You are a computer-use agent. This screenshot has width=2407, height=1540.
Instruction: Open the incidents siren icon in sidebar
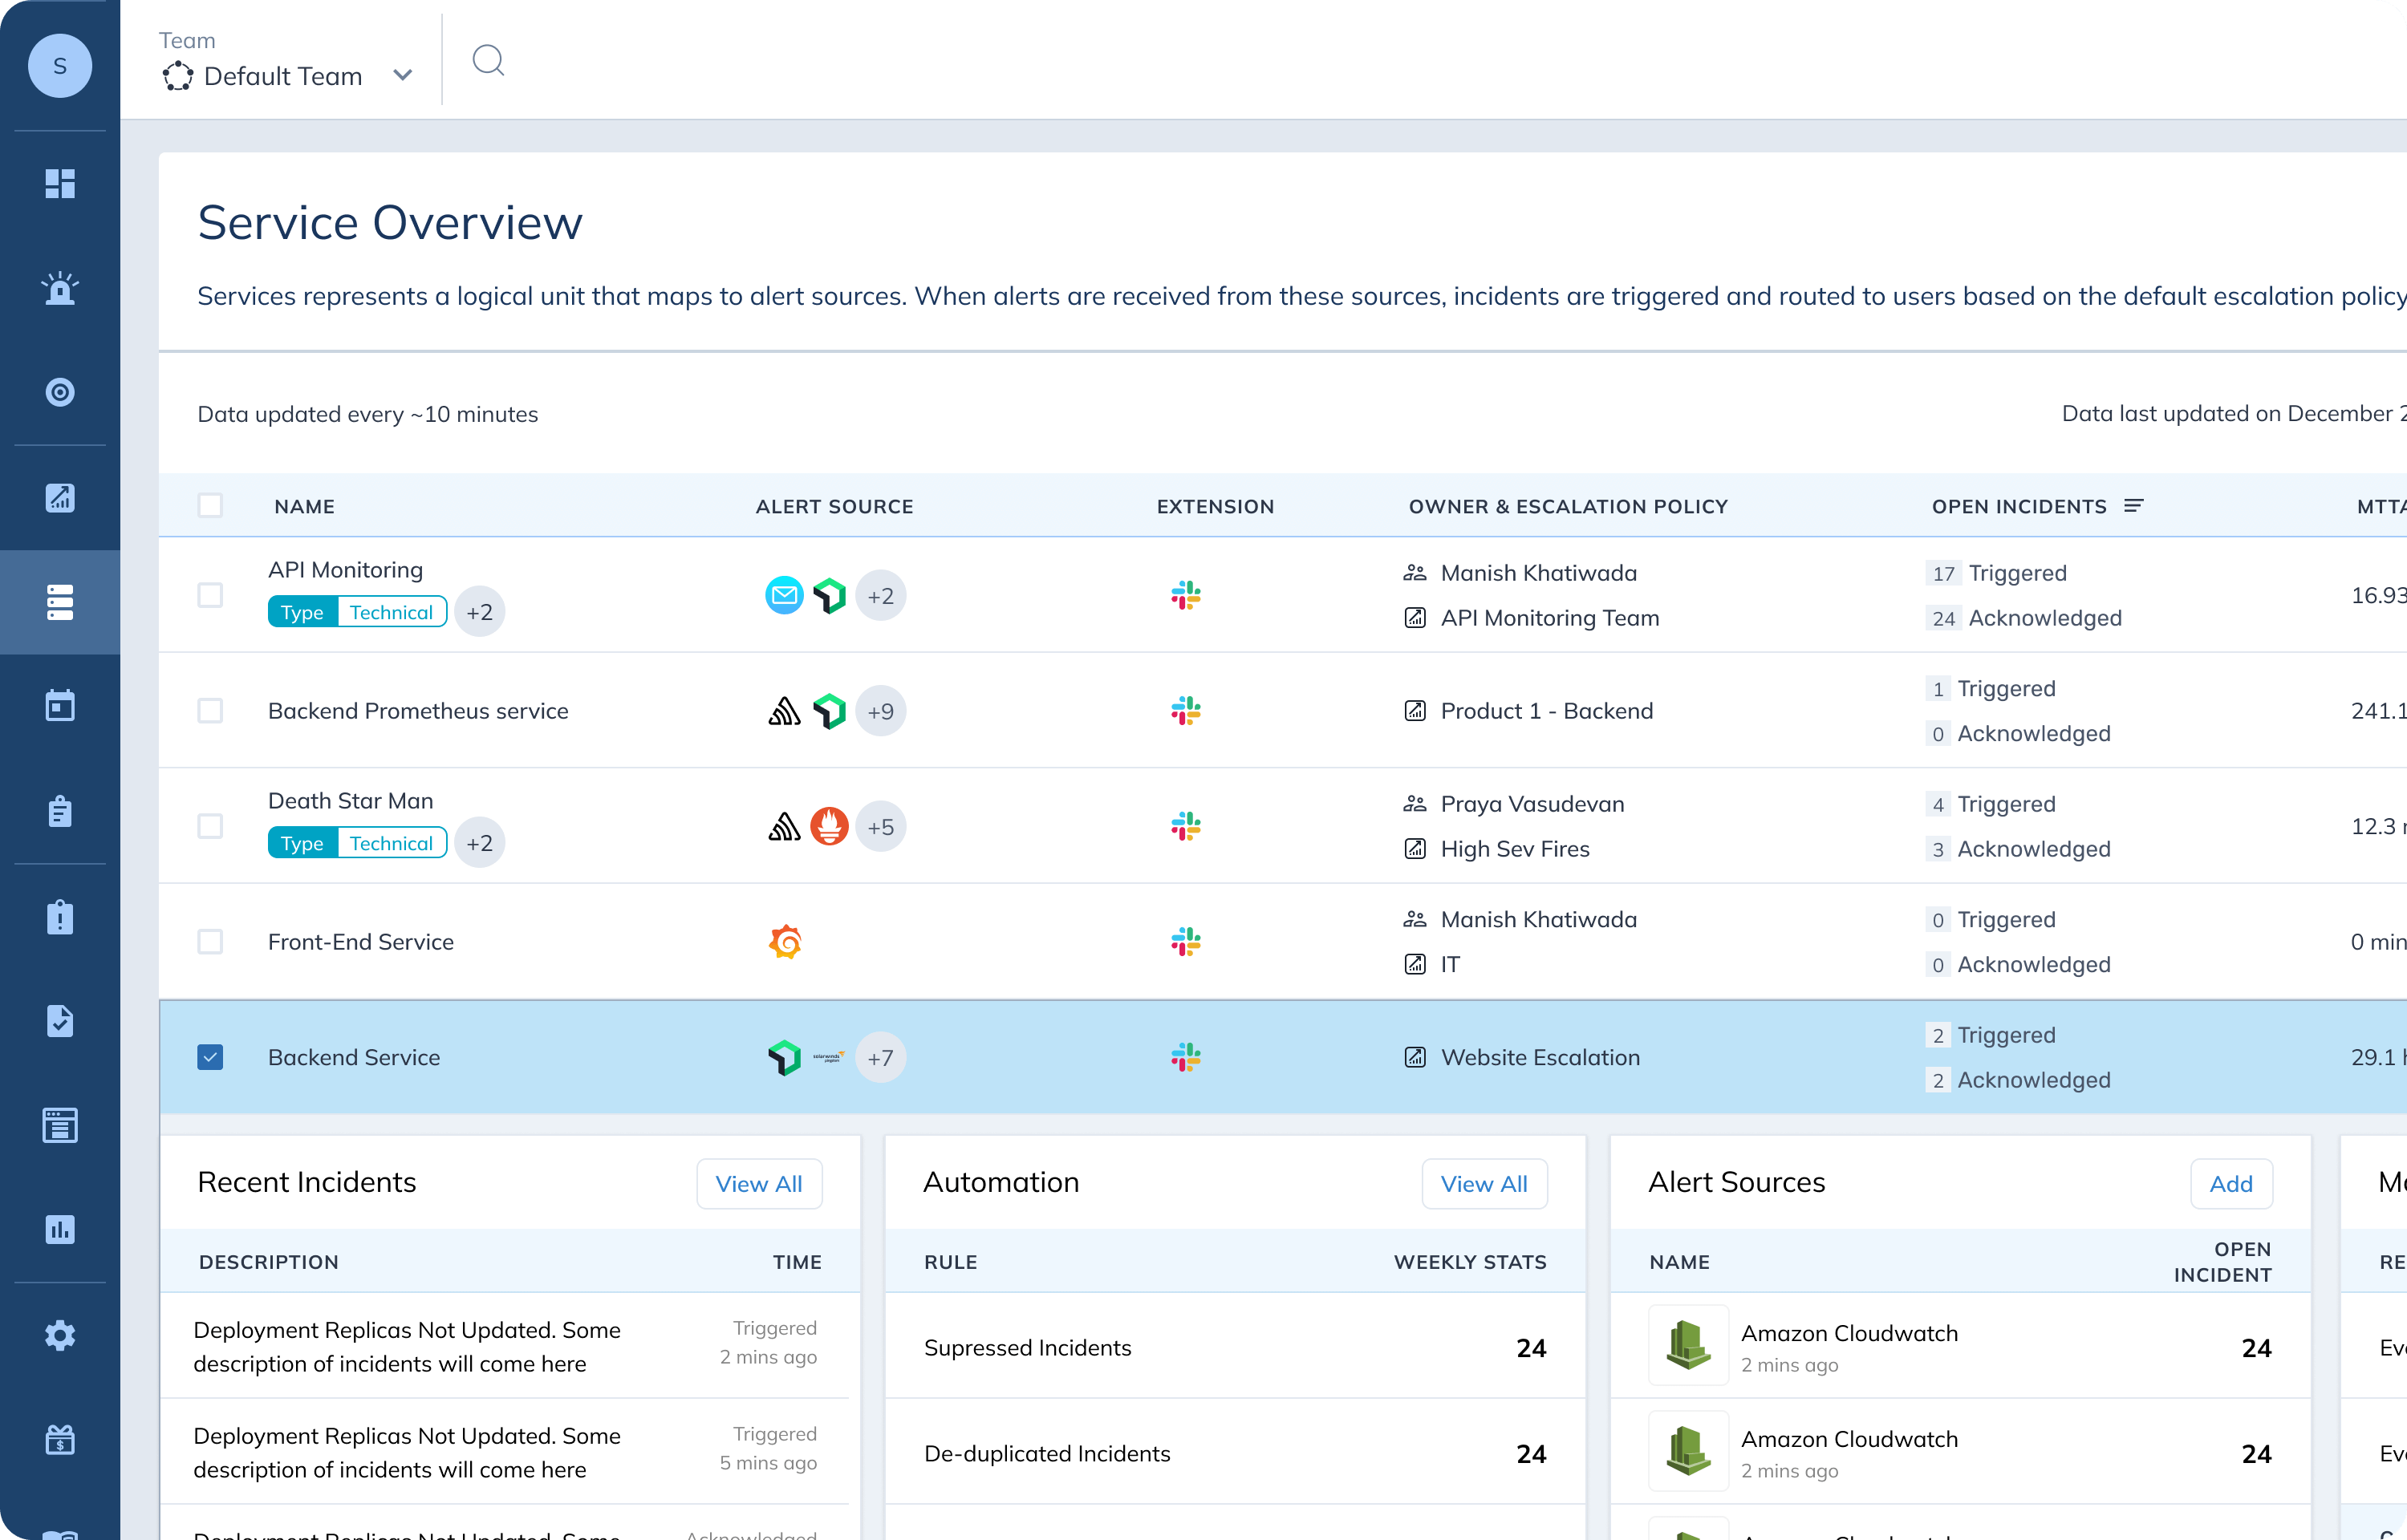[x=60, y=288]
